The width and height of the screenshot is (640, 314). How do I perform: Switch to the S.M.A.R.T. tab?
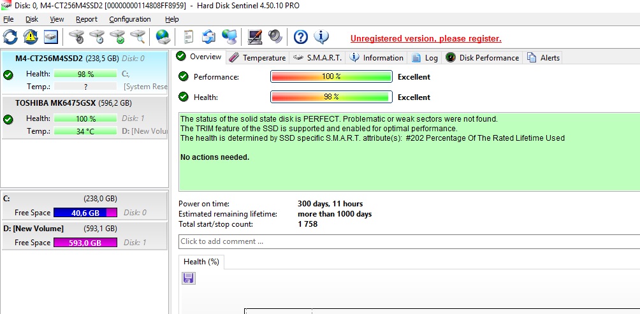(x=318, y=58)
